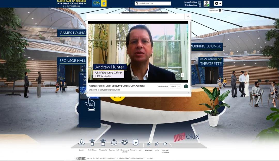279x161 pixels.
Task: Open the Main Stage icon
Action: pos(92,142)
